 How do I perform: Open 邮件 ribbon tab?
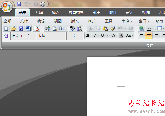(x=113, y=12)
